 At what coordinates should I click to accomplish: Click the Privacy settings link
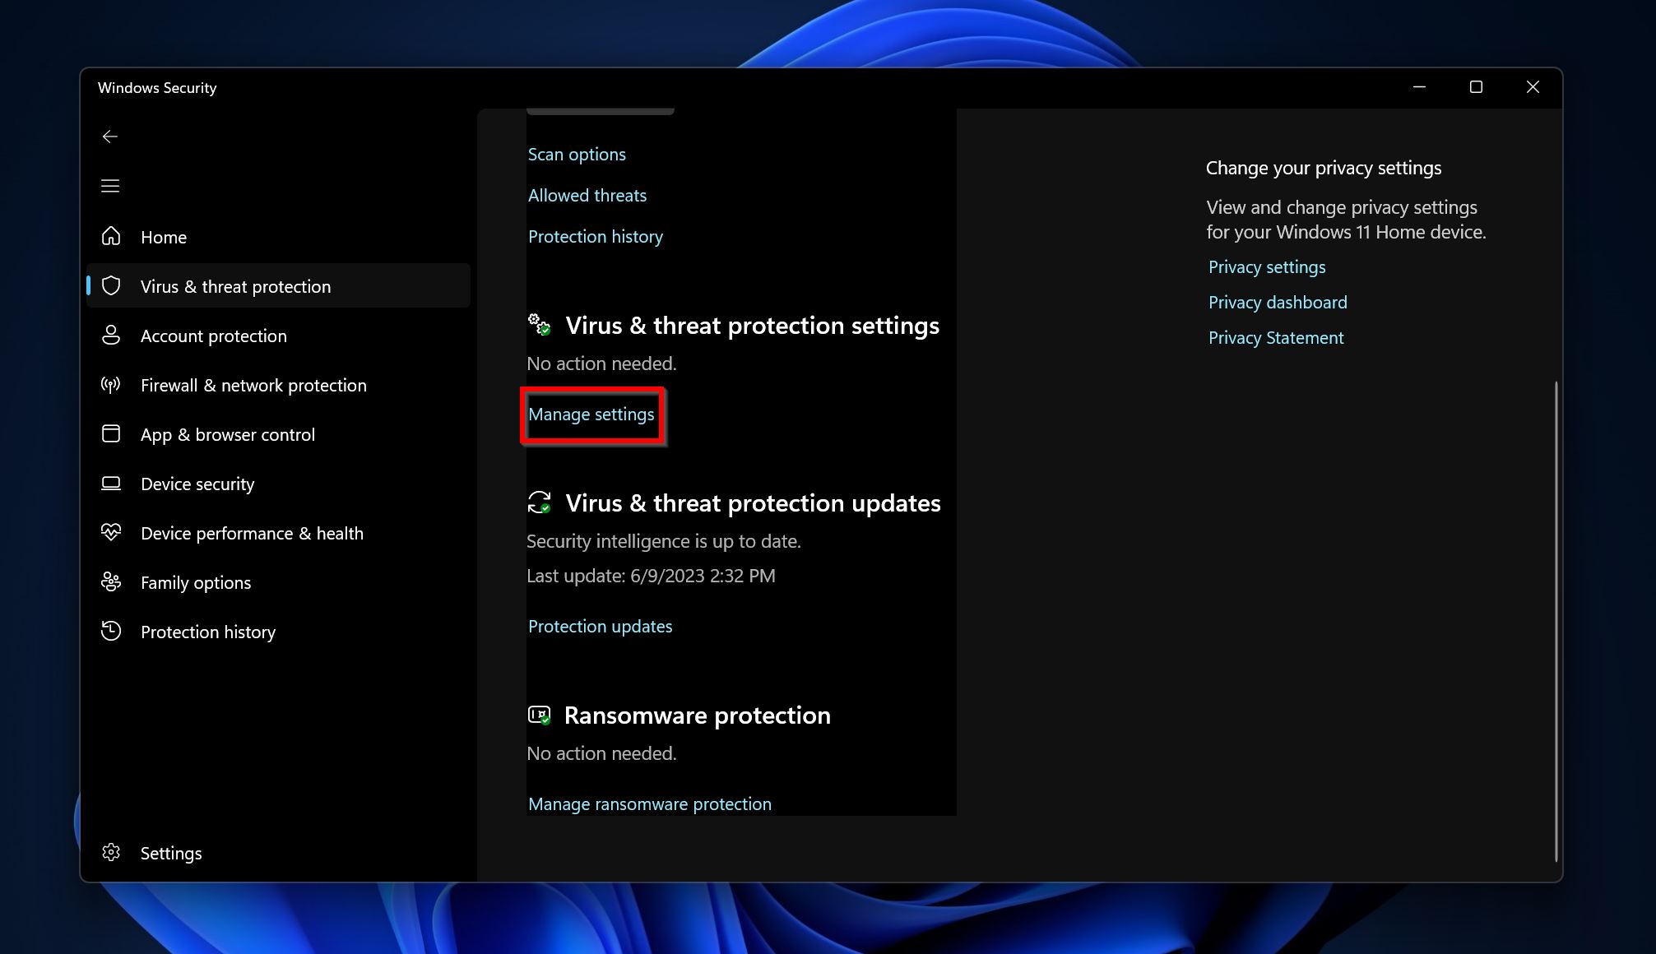[1266, 266]
